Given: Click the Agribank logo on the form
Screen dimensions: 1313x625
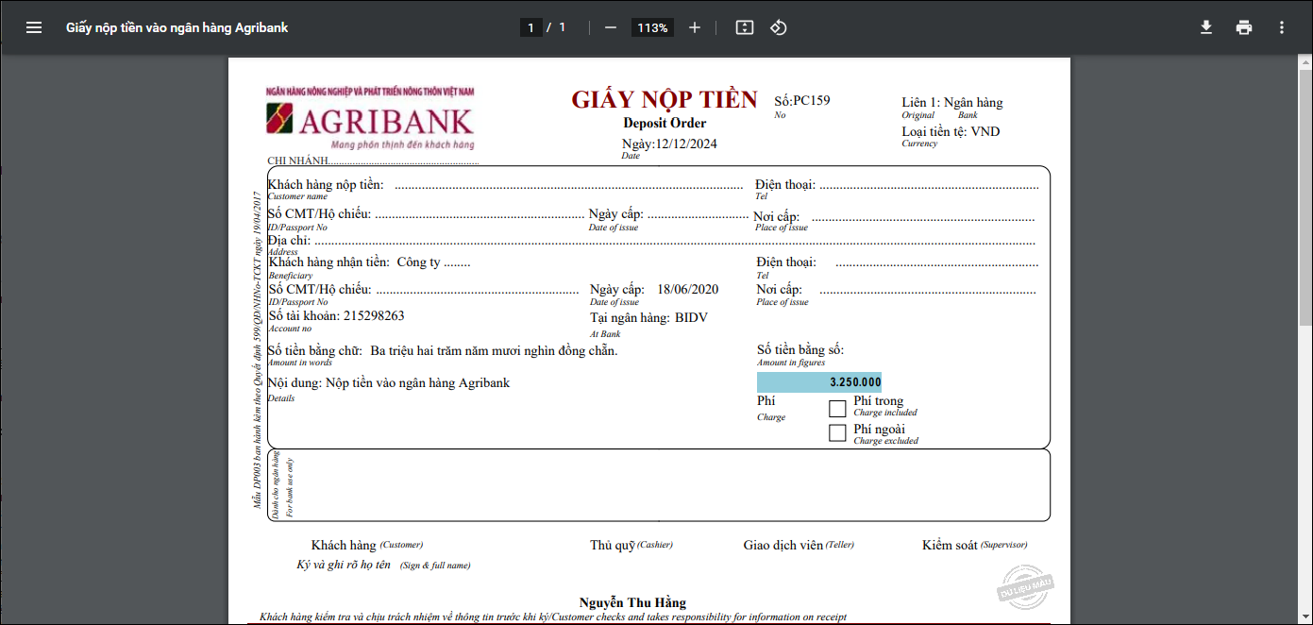Looking at the screenshot, I should pos(370,121).
